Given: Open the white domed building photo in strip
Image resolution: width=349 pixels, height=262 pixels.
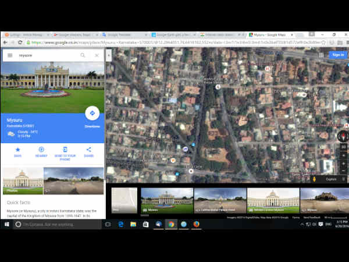Looking at the screenshot, I should pos(273,200).
